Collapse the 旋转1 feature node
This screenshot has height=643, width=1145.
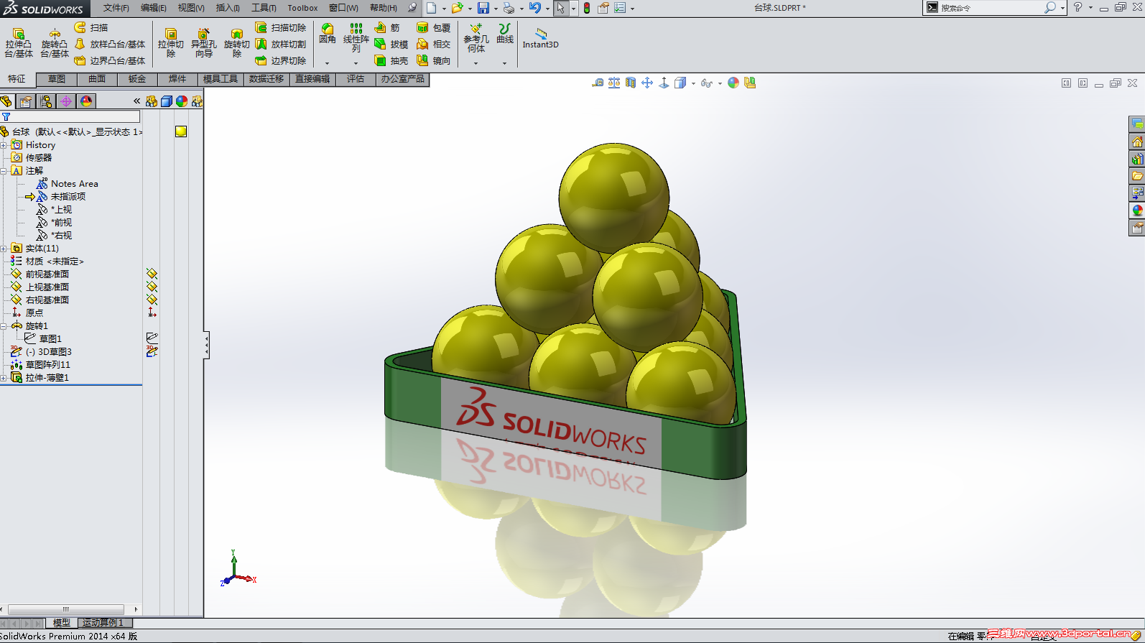pyautogui.click(x=4, y=326)
